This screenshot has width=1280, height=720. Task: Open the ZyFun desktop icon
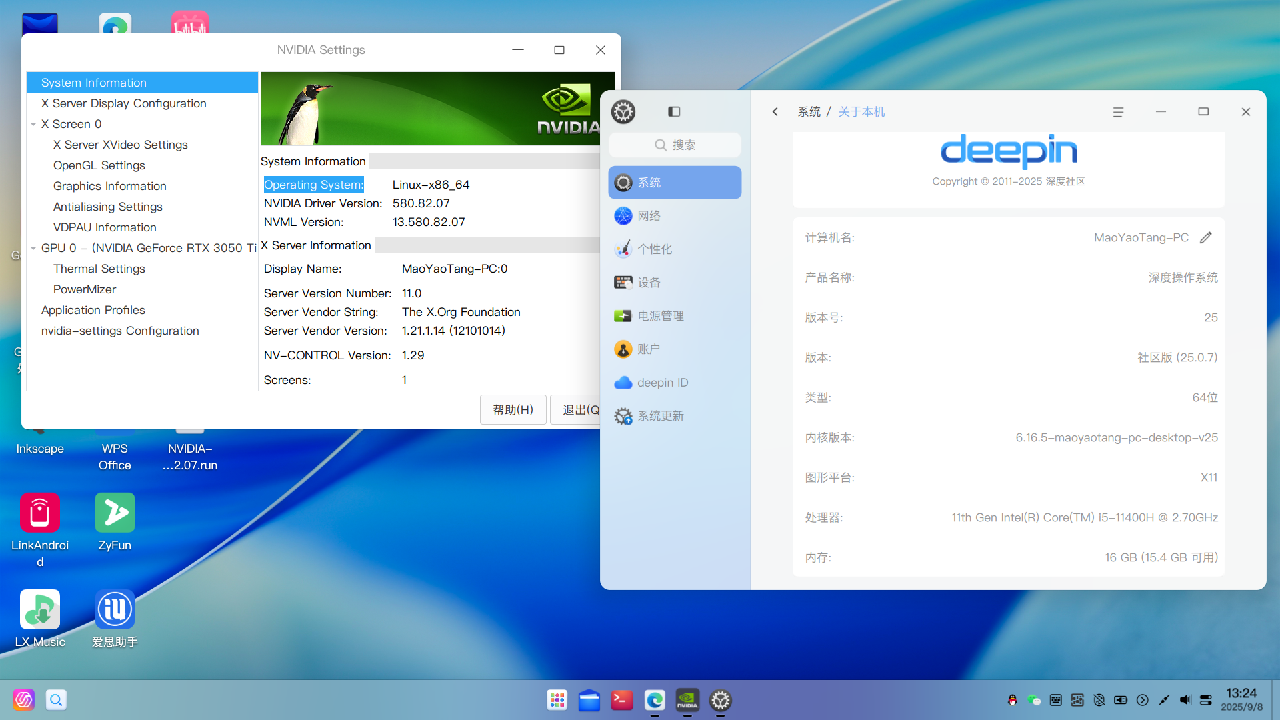[115, 523]
